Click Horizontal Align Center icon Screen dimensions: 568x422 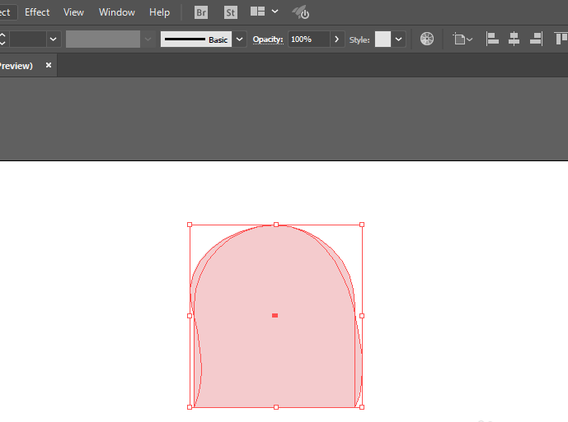tap(514, 39)
